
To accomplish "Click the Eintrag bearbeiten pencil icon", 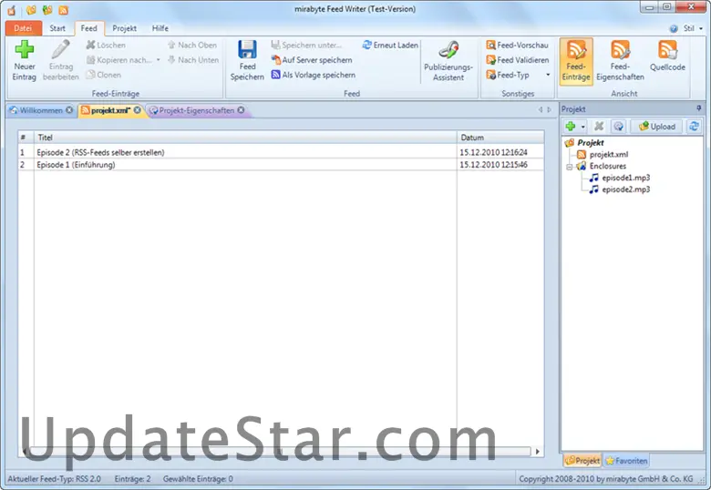I will tap(61, 49).
